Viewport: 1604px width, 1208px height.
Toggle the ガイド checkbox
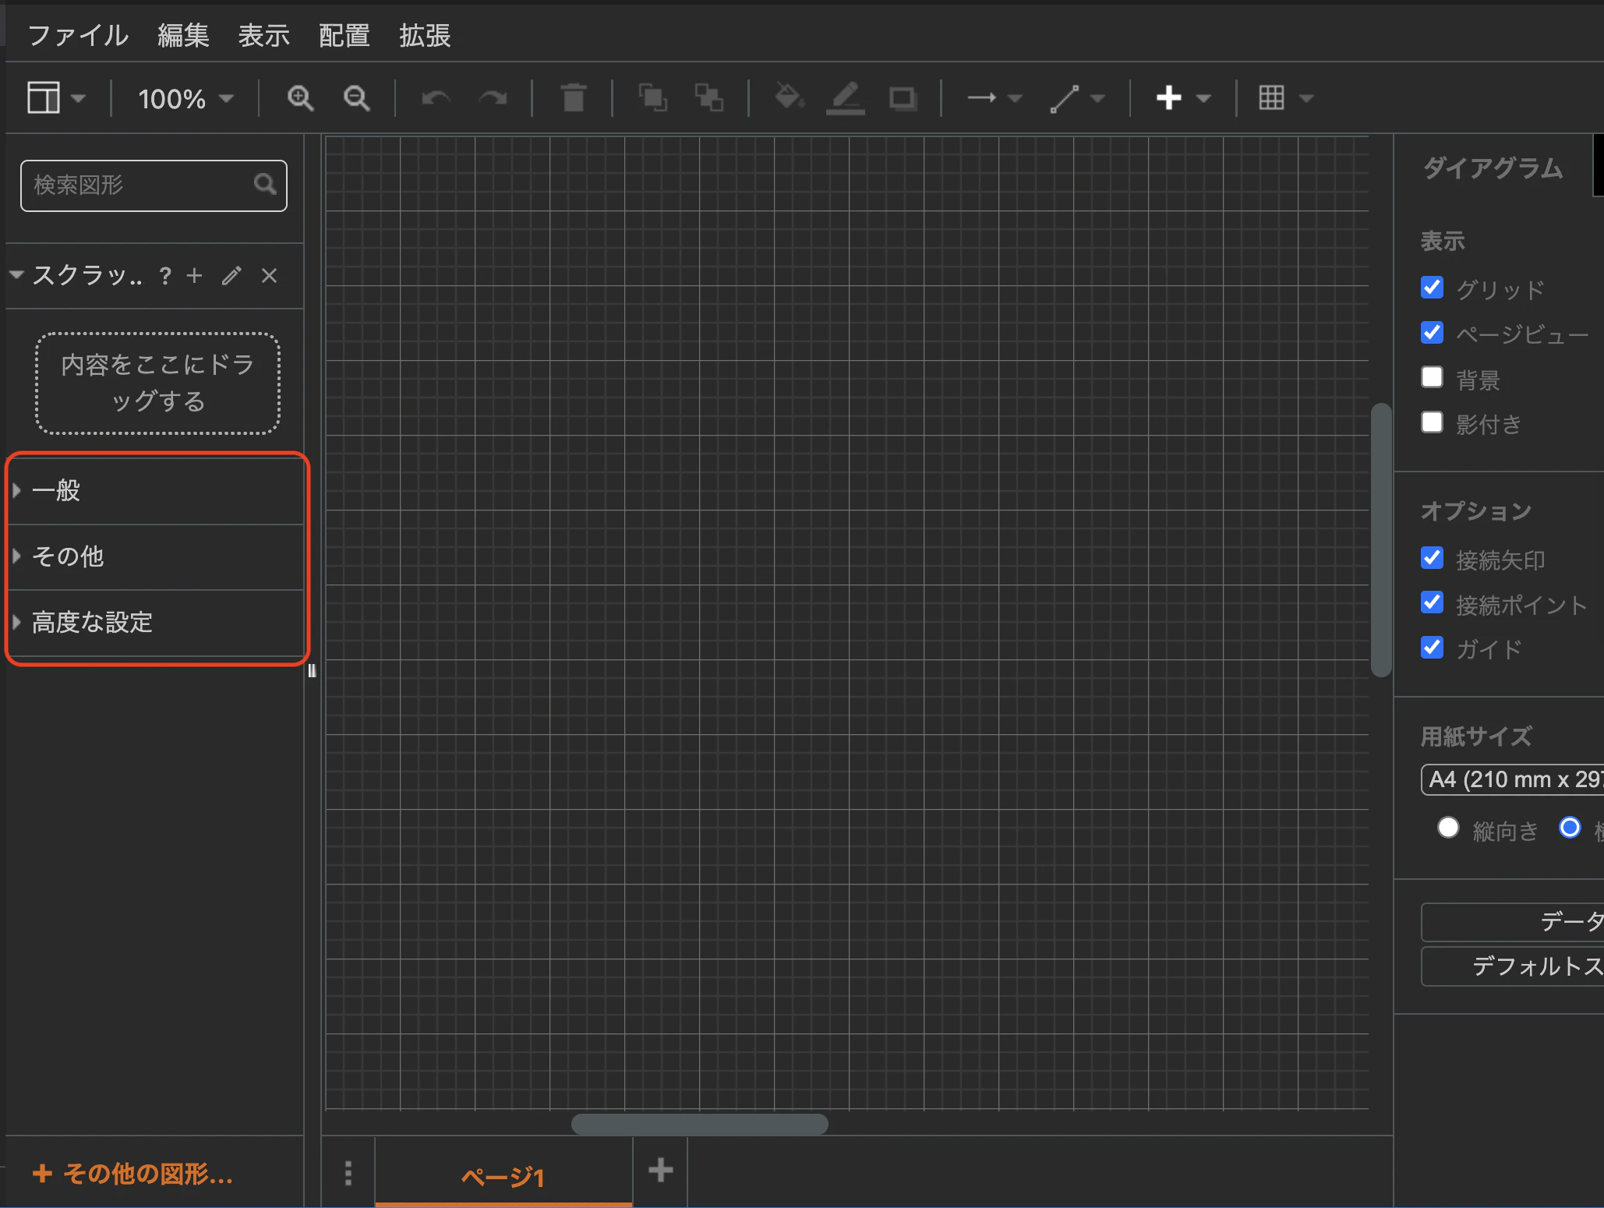pyautogui.click(x=1432, y=648)
